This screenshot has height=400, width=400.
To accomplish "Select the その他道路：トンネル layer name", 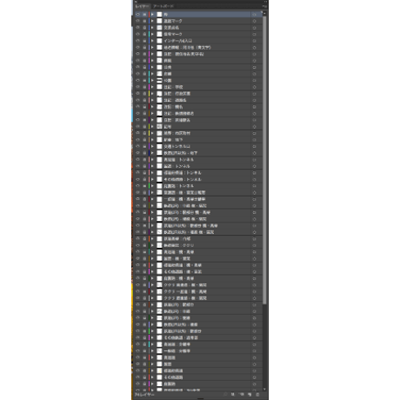I will pos(183,179).
